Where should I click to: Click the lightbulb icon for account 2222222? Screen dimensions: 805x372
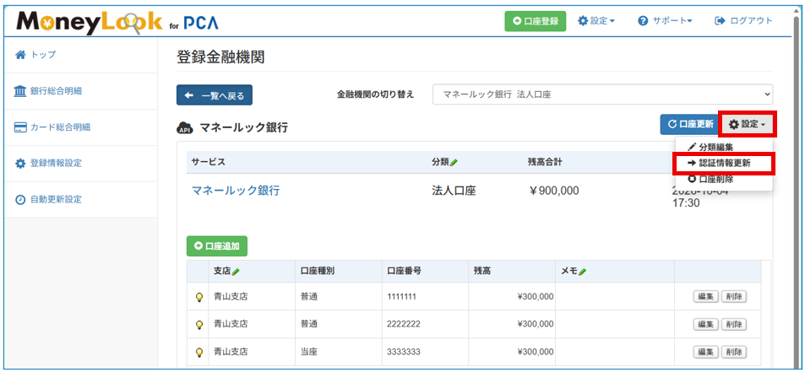199,325
